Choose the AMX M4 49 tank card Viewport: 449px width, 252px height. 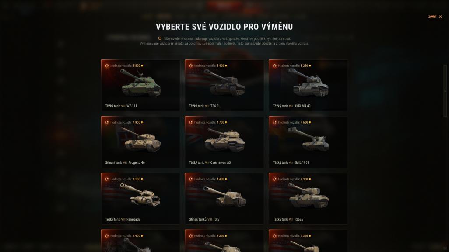308,85
